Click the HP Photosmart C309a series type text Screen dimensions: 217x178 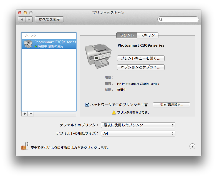tap(138, 84)
